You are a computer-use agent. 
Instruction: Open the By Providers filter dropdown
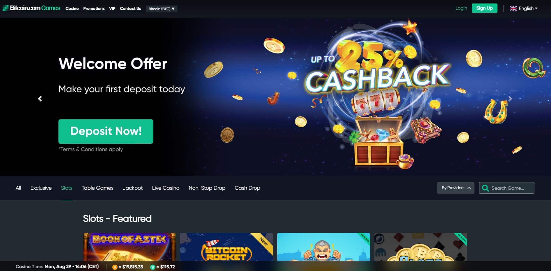(x=456, y=188)
